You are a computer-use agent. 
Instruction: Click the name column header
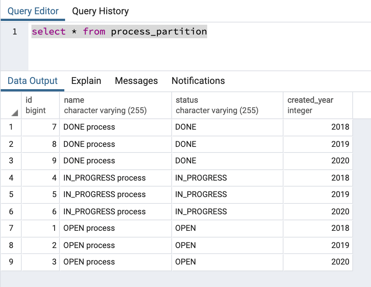[x=115, y=105]
